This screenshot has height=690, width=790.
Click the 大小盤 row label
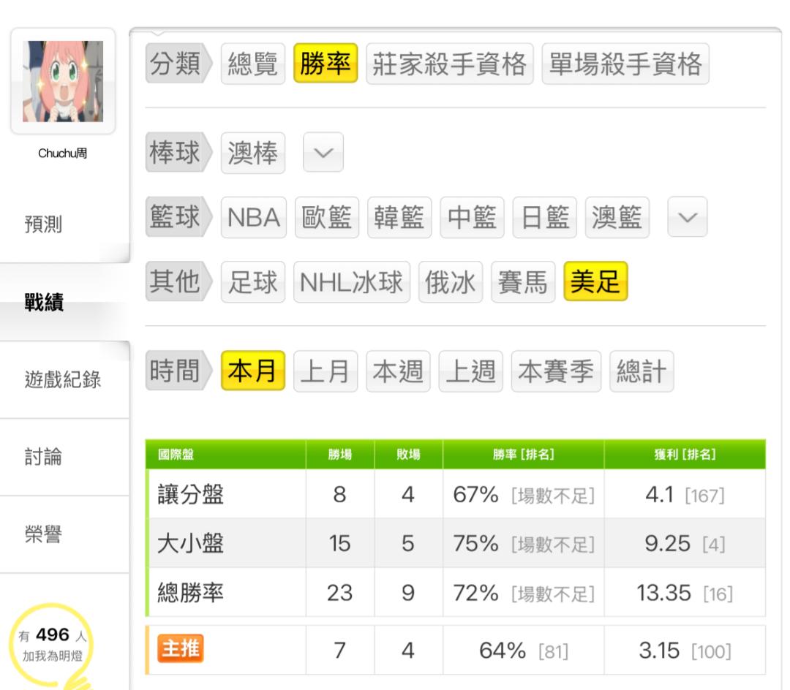[x=190, y=544]
